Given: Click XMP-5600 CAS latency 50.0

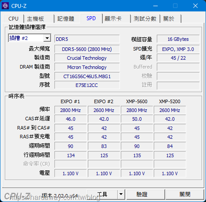Looking at the screenshot, I should 137,119.
